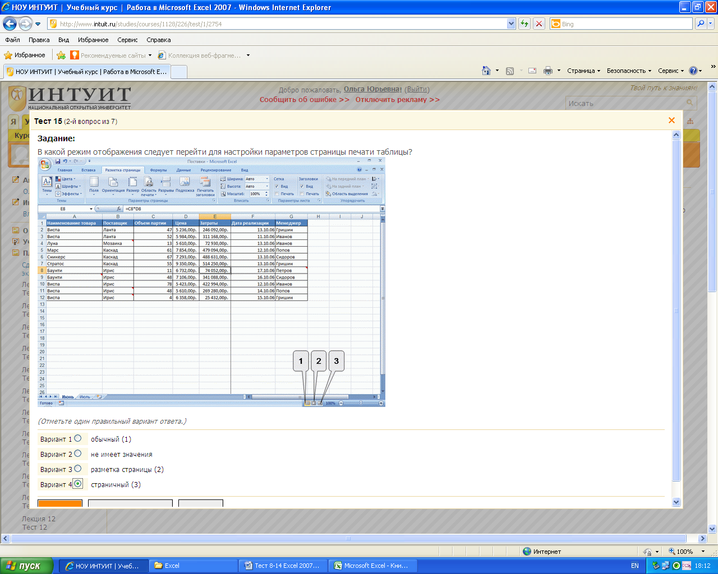
Task: Open the recent pages dropdown arrow
Action: pyautogui.click(x=38, y=24)
